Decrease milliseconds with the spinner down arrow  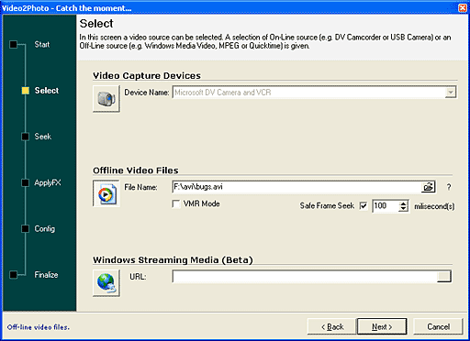tap(404, 209)
